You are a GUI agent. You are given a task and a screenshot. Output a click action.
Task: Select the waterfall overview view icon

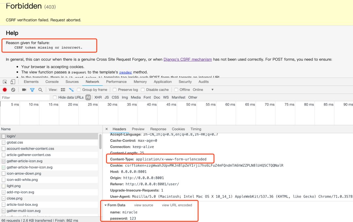71,90
